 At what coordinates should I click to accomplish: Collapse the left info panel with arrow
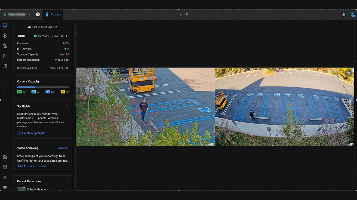coord(76,34)
